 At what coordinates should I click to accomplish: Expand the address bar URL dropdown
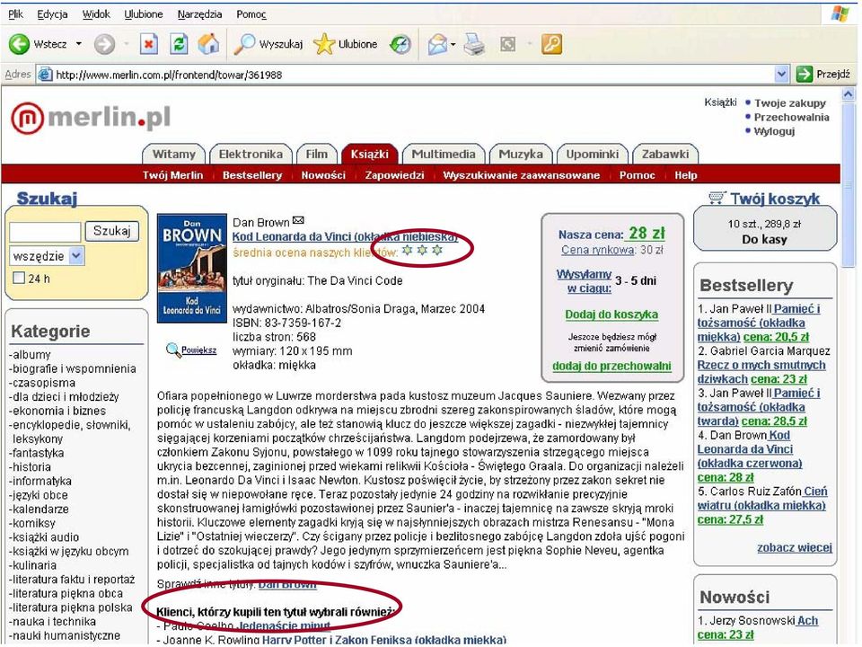coord(780,74)
